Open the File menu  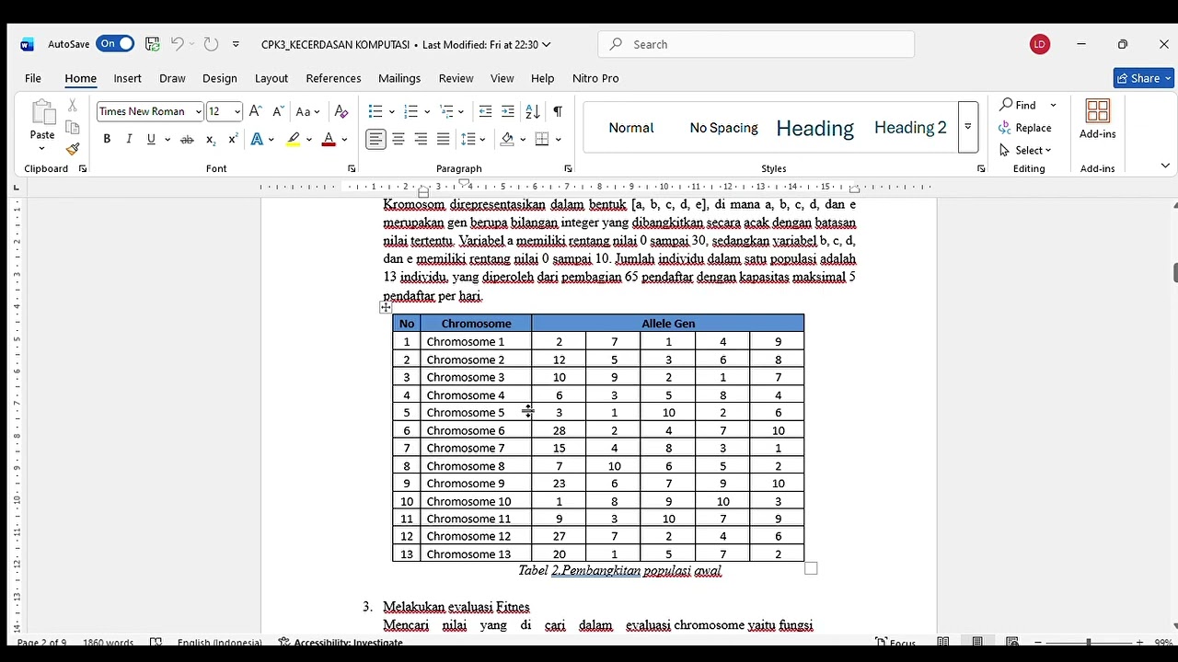click(x=33, y=78)
